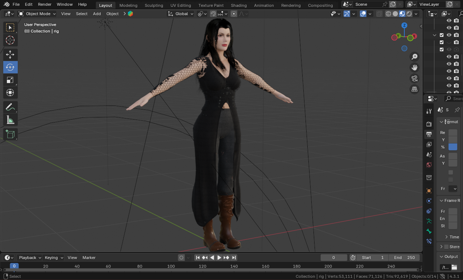Select the Select Box tool
This screenshot has width=463, height=280.
coord(10,28)
